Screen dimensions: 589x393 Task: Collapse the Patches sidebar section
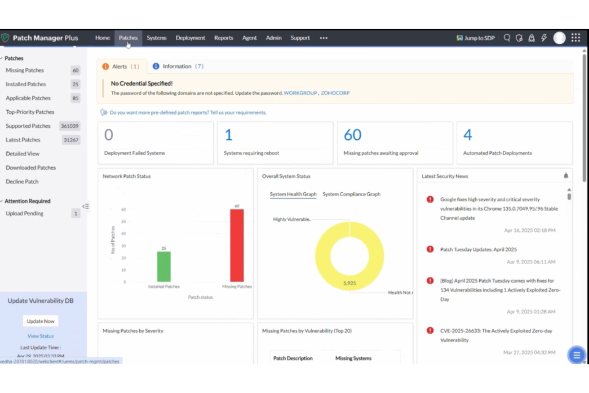[x=2, y=58]
